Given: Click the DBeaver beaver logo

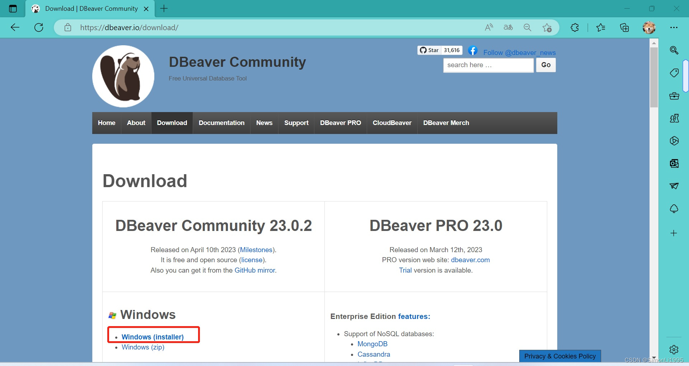Looking at the screenshot, I should (x=123, y=76).
